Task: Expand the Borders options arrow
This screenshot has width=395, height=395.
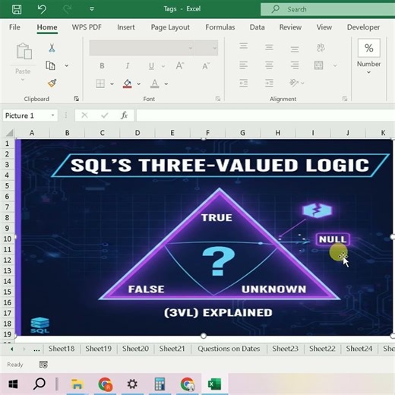Action: (x=112, y=84)
